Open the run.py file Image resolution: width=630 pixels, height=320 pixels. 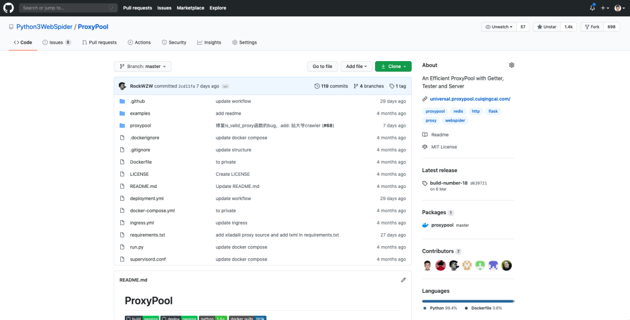coord(136,247)
